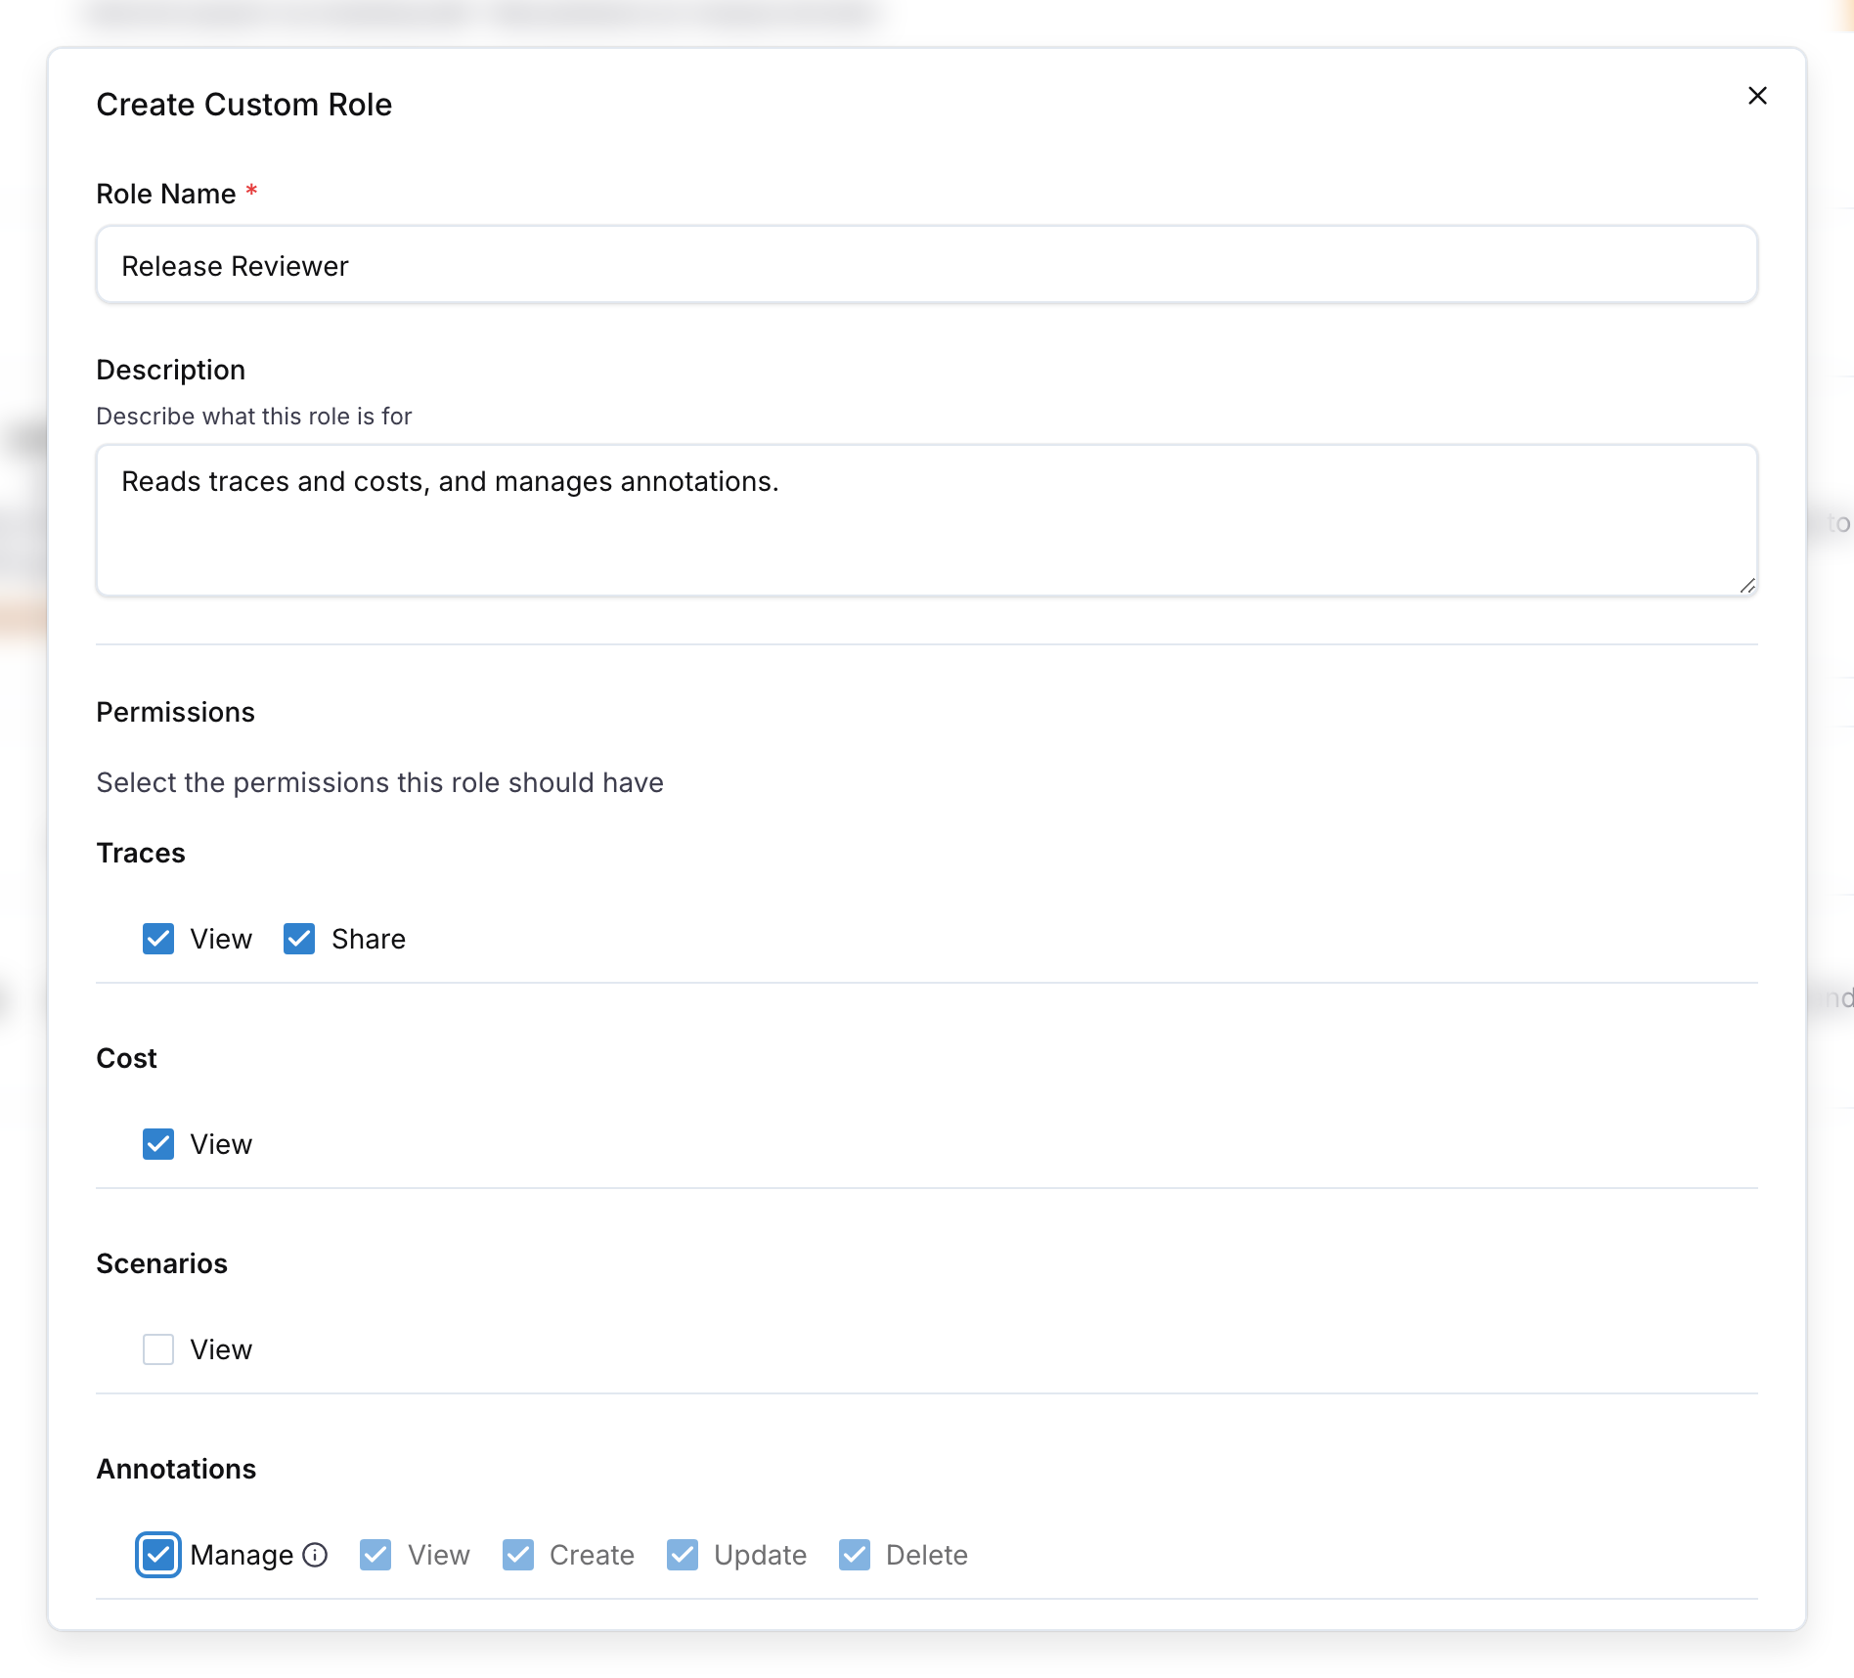
Task: Click the 'Share' label under Traces
Action: point(368,939)
